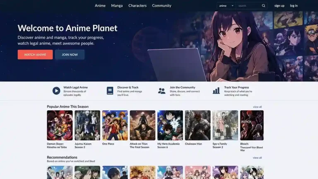
Task: Click the 'One Piece' title text
Action: coord(108,144)
